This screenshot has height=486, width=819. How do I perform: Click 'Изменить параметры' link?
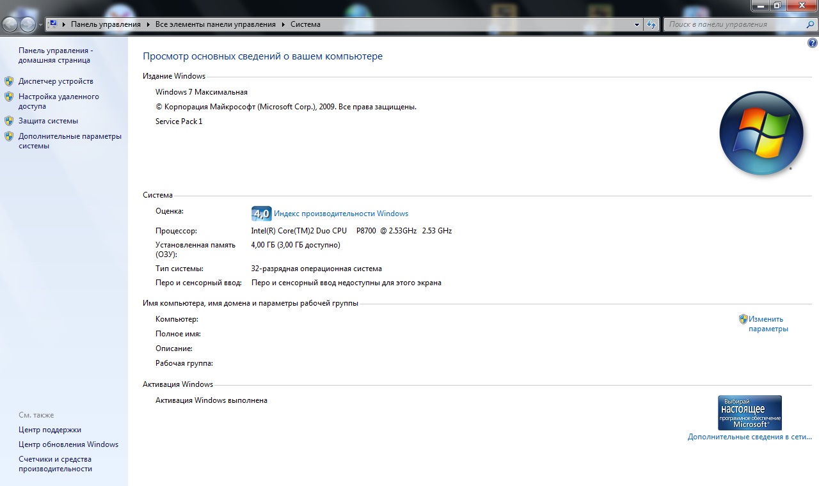coord(768,324)
